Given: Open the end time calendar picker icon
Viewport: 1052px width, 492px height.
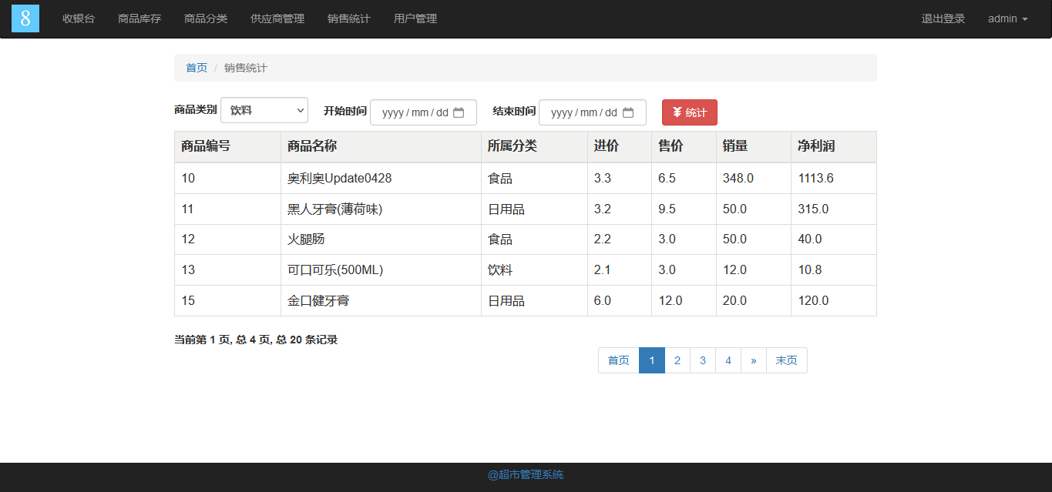Looking at the screenshot, I should pyautogui.click(x=628, y=112).
